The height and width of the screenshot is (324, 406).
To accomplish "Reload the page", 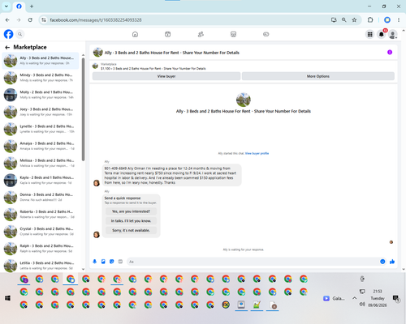I will 30,20.
